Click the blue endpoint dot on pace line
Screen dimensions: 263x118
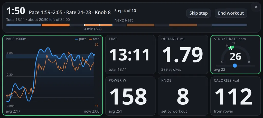pos(94,55)
